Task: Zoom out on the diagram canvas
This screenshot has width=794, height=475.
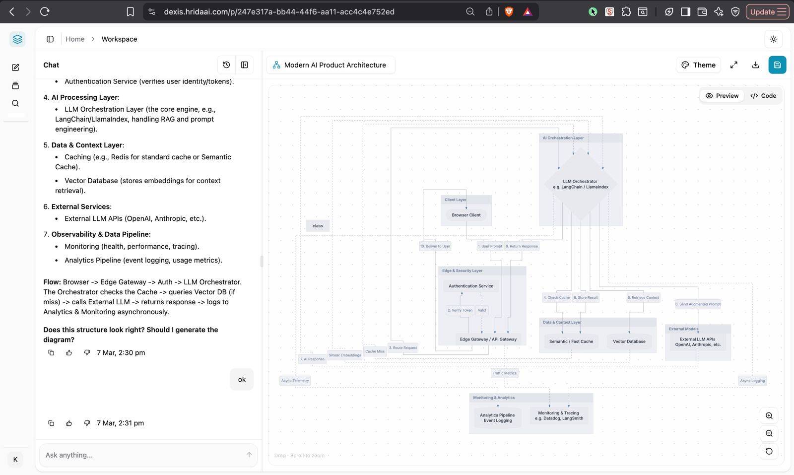Action: click(x=769, y=433)
